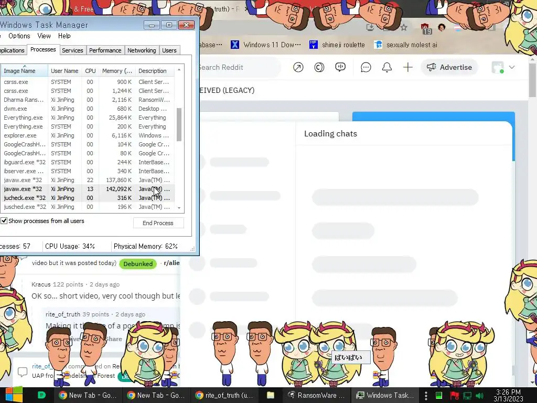Open Windows 11 Download bookmark

pos(266,45)
